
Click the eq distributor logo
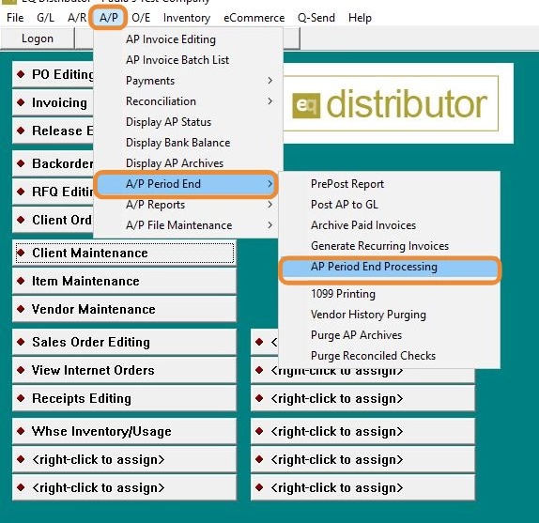point(390,104)
